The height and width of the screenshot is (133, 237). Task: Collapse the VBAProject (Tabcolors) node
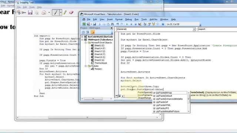(82, 40)
